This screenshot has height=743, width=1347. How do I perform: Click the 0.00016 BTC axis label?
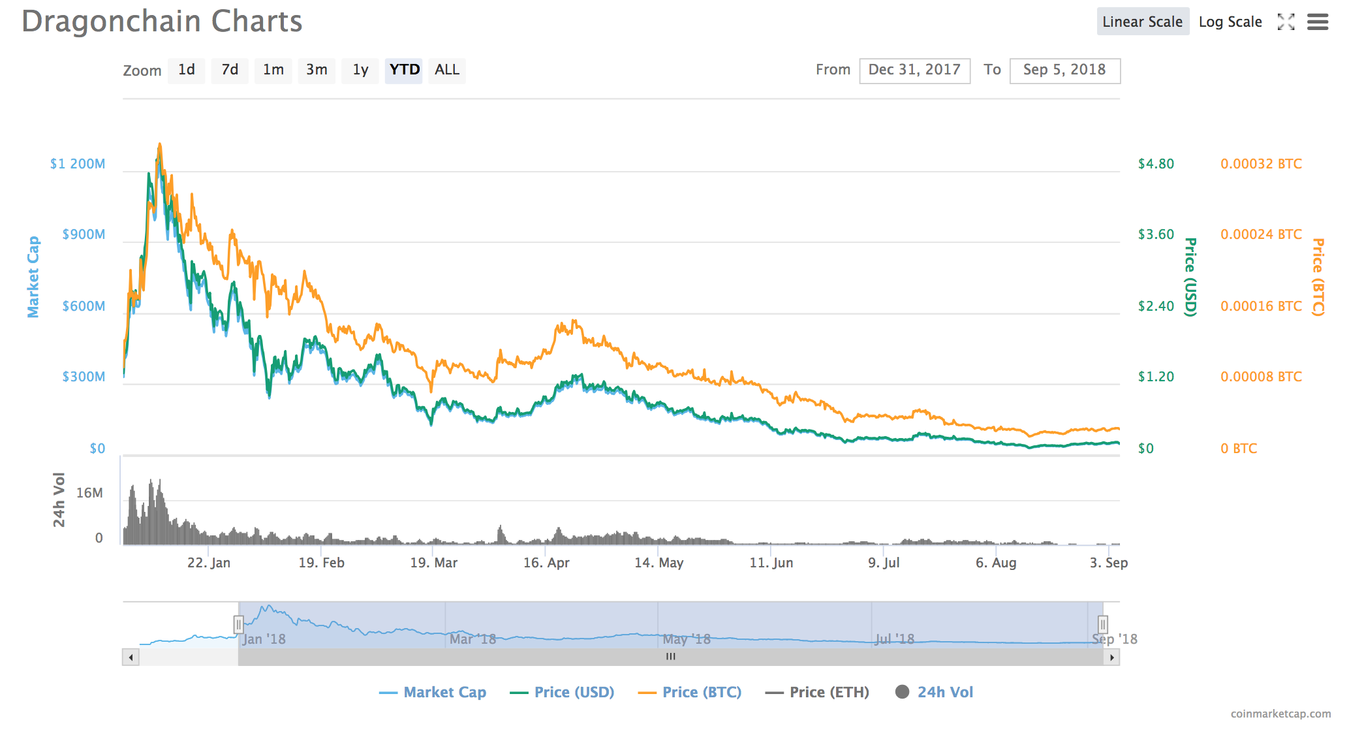click(x=1261, y=306)
